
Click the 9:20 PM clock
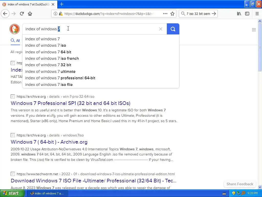click(253, 193)
